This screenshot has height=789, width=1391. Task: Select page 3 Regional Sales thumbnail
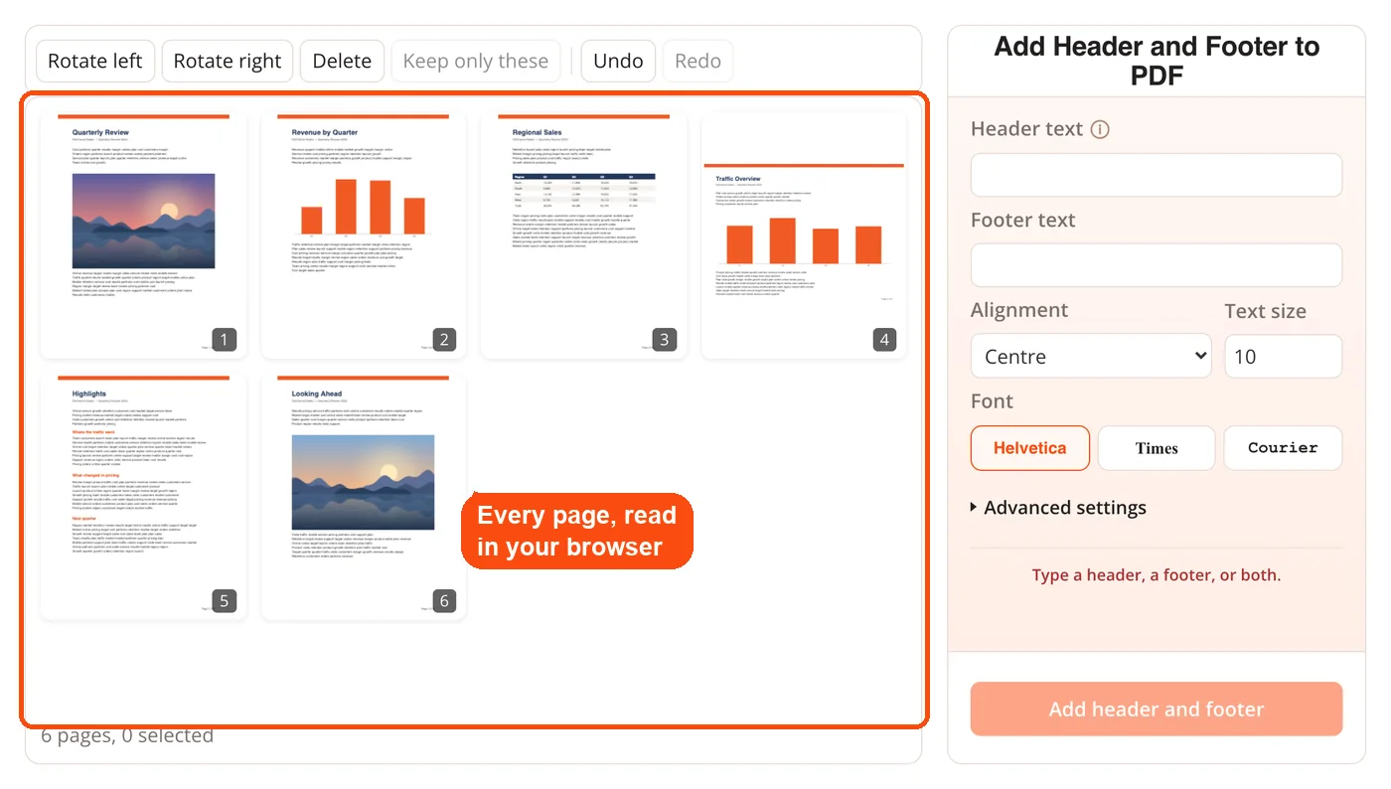583,235
